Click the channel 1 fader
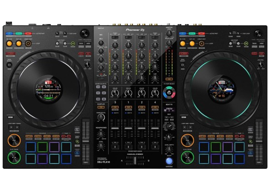 128,128
